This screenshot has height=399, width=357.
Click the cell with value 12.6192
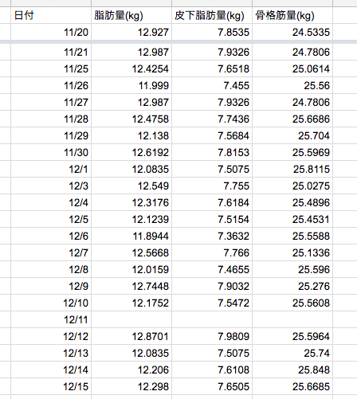click(x=131, y=152)
